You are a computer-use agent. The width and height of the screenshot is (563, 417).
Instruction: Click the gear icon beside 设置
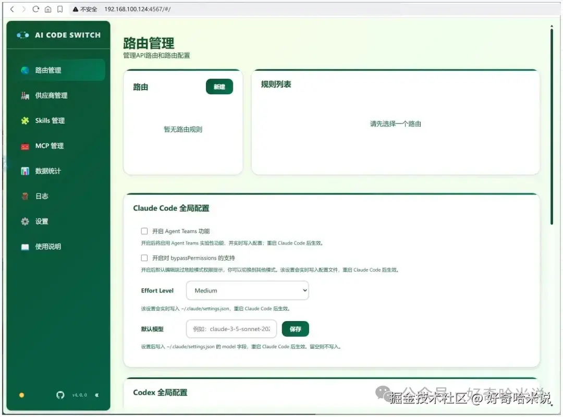click(x=25, y=221)
